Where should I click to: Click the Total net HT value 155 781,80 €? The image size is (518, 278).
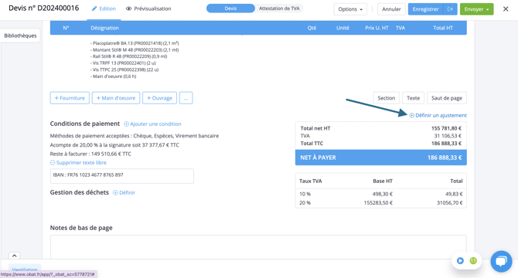point(446,128)
